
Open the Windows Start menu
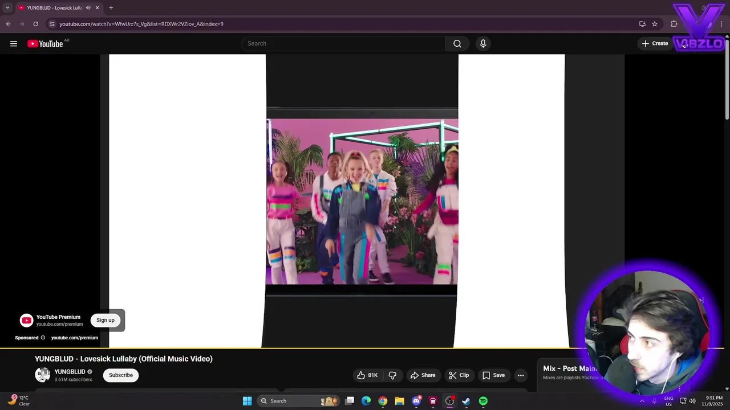point(247,401)
